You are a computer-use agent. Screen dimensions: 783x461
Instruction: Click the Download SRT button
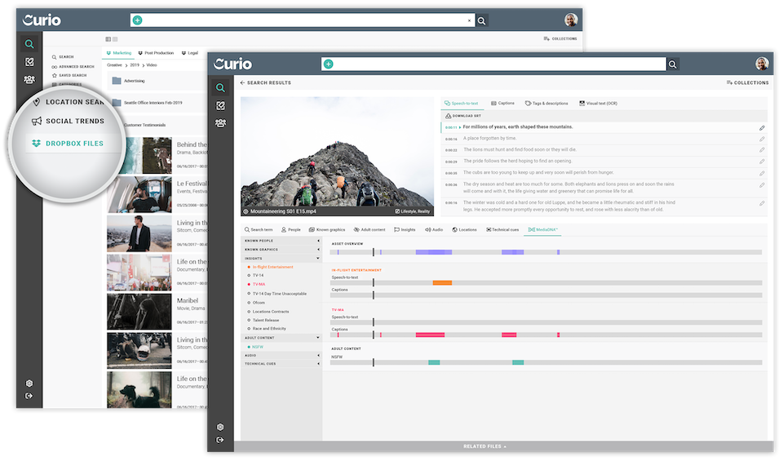[x=465, y=116]
